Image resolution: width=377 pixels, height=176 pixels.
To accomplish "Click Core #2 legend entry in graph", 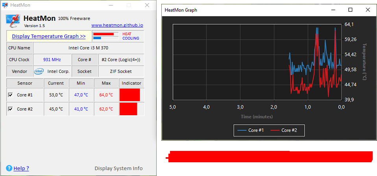I will (284, 130).
